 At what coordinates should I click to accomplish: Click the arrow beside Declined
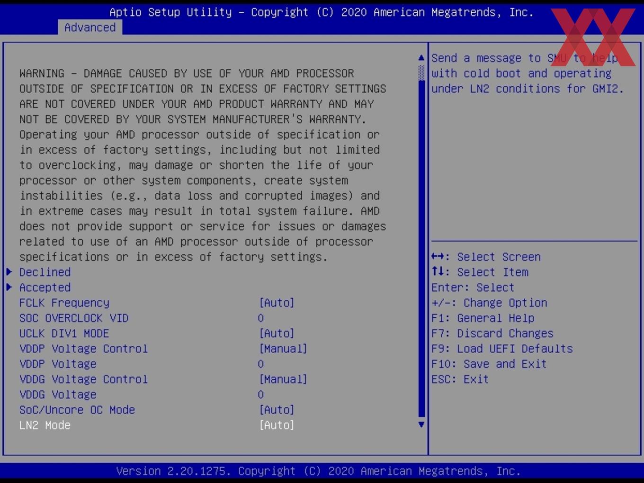(9, 272)
